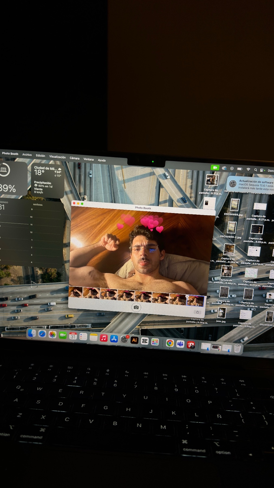This screenshot has width=274, height=488.
Task: Open the Ayuda menu
Action: click(x=102, y=160)
